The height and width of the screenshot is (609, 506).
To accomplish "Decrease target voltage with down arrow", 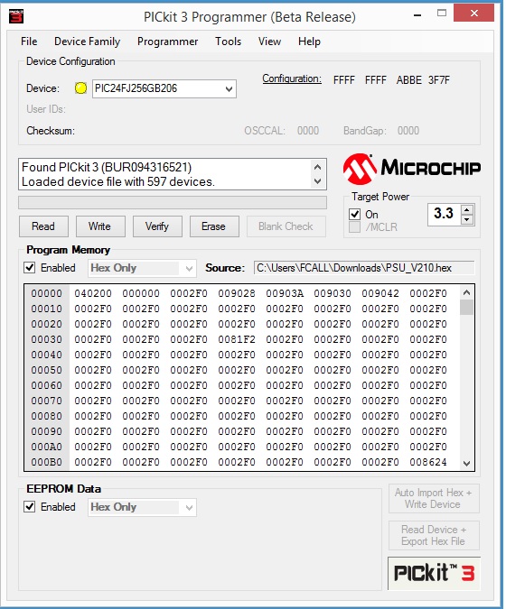I will pyautogui.click(x=467, y=220).
